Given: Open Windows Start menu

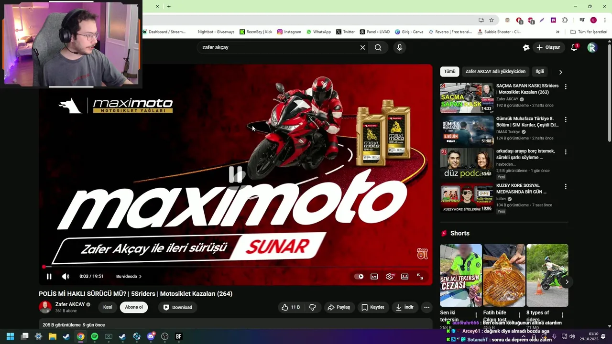Looking at the screenshot, I should point(11,336).
